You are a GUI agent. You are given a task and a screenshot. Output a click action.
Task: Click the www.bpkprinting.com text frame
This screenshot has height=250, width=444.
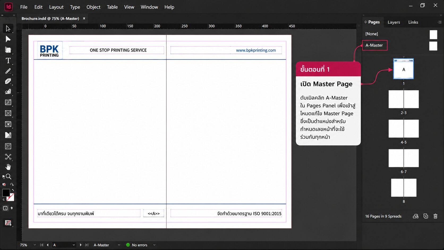(226, 50)
